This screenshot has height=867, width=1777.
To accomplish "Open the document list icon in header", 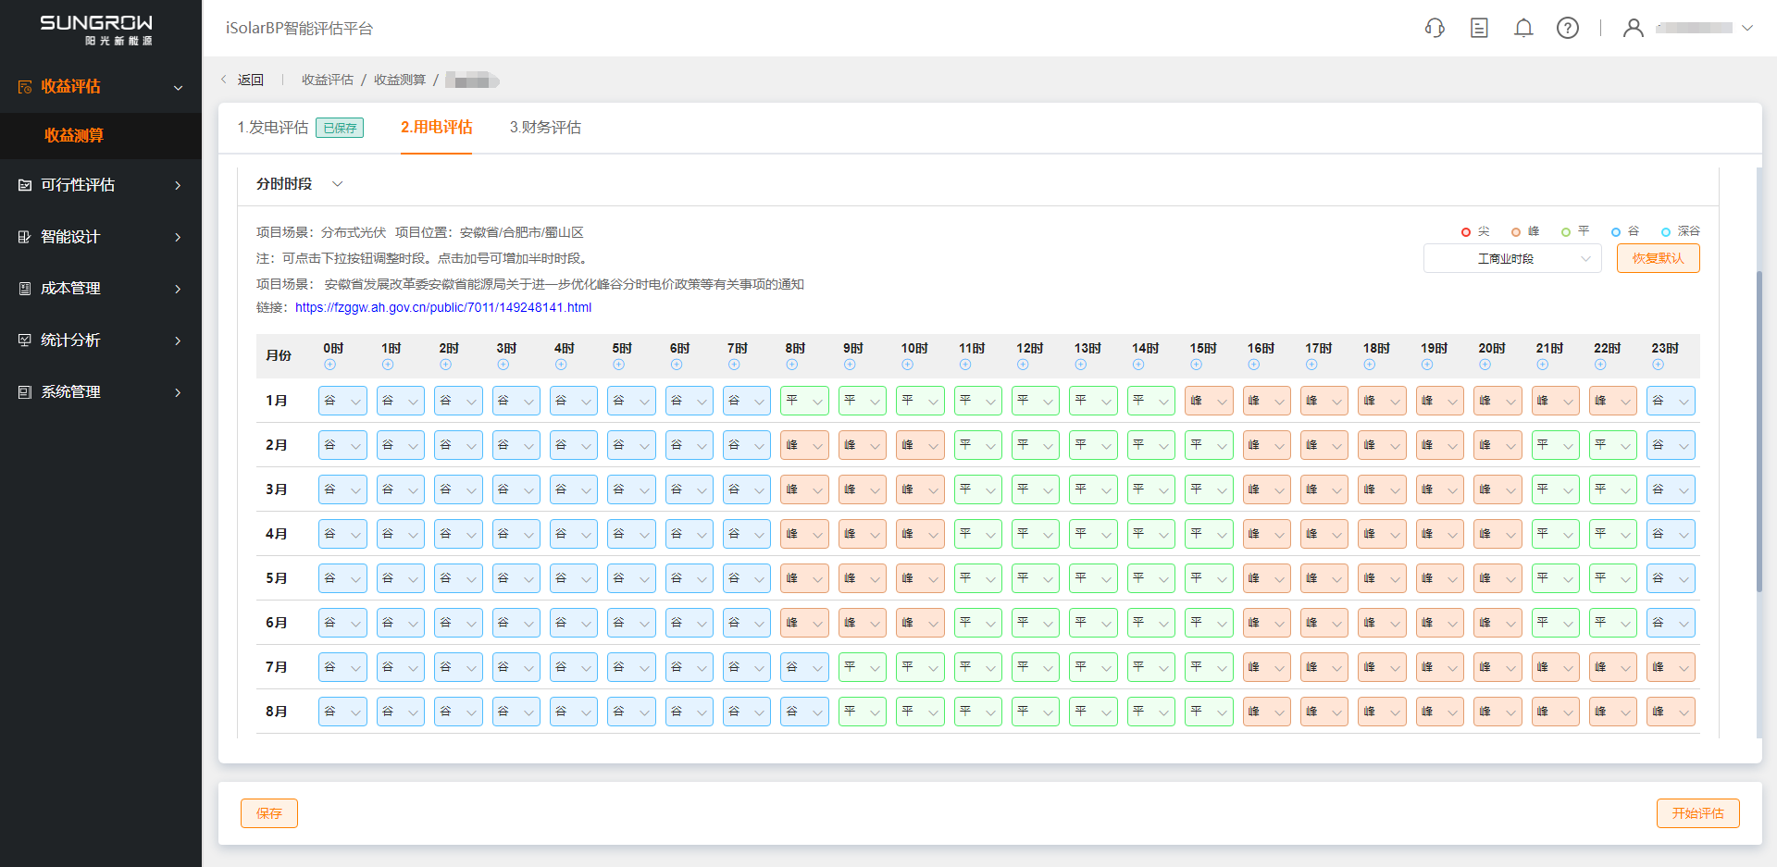I will [x=1479, y=28].
